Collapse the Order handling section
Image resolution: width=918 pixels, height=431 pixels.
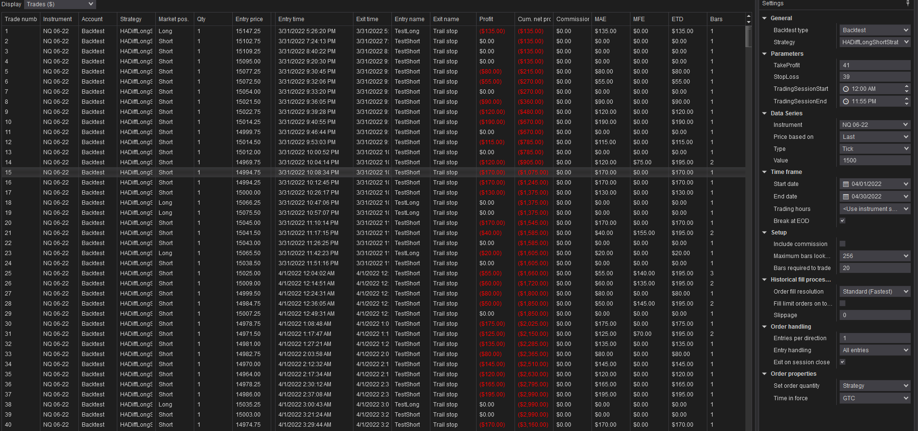pos(765,327)
